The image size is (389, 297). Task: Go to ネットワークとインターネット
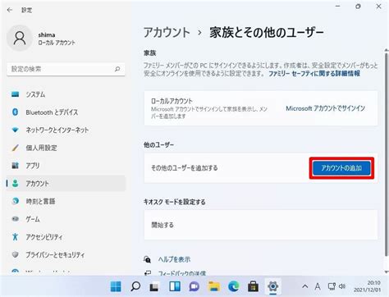tap(66, 130)
